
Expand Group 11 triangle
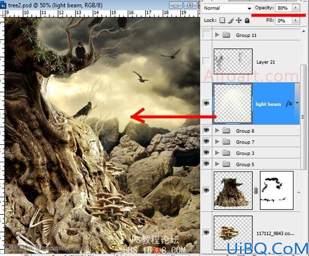(x=217, y=35)
